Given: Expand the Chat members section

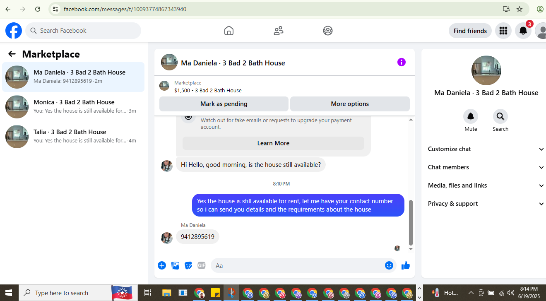Looking at the screenshot, I should coord(486,167).
